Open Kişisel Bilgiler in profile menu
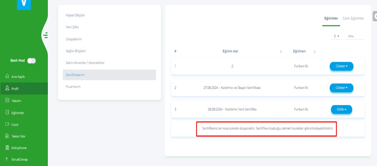 coord(76,15)
